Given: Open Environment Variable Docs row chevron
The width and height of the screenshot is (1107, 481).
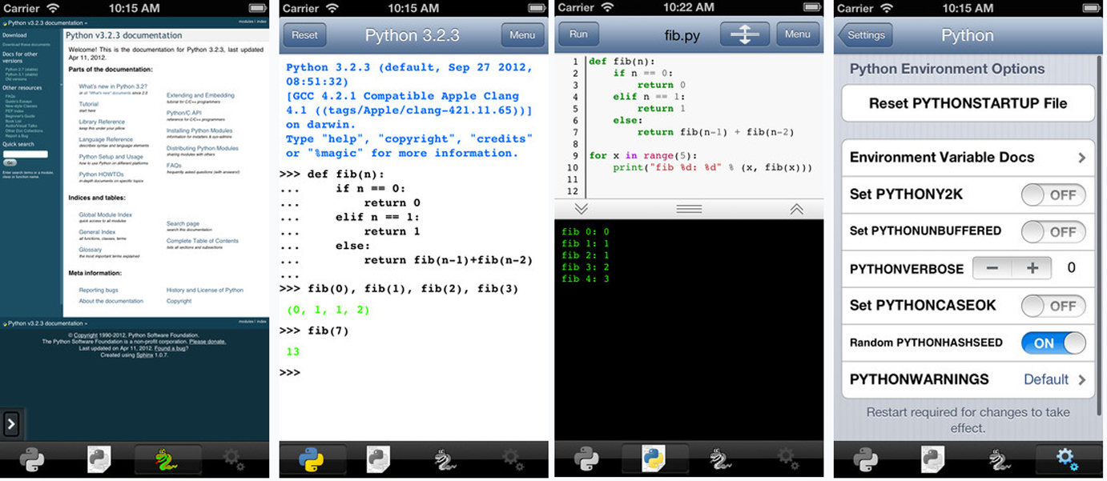Looking at the screenshot, I should (x=1081, y=158).
